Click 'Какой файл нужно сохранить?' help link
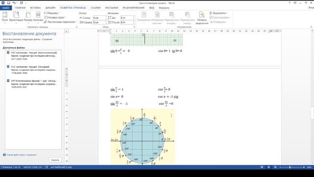 click(22, 155)
